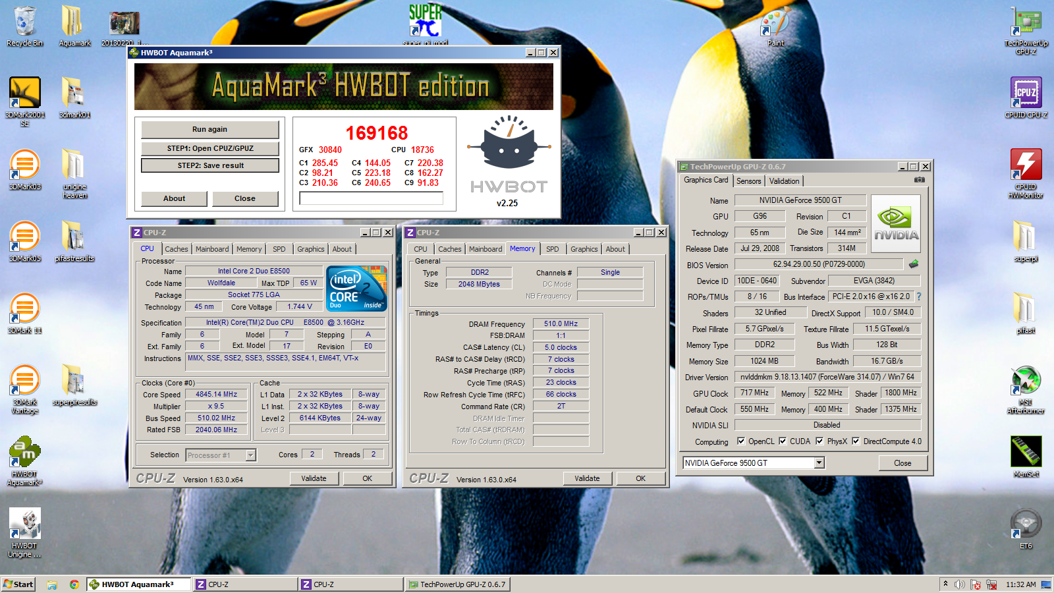Open the GPU selection dropdown in GPU-Z

[819, 463]
